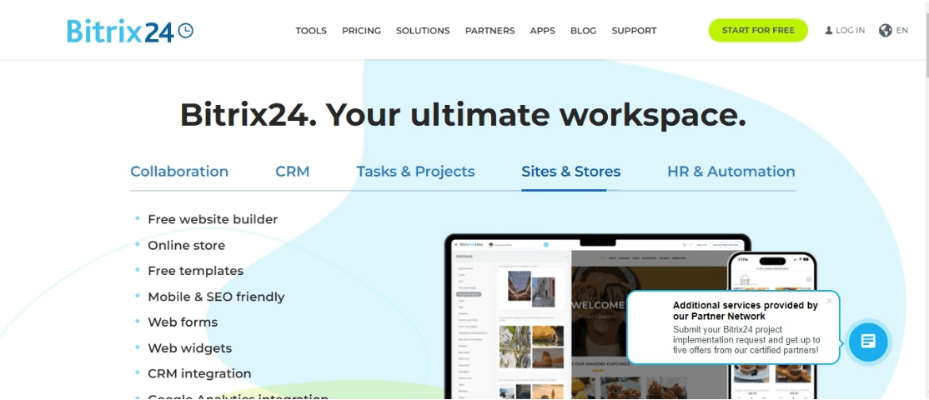Click the 'Bitrix24. Your ultimate workspace.' headline
929x400 pixels.
click(463, 115)
